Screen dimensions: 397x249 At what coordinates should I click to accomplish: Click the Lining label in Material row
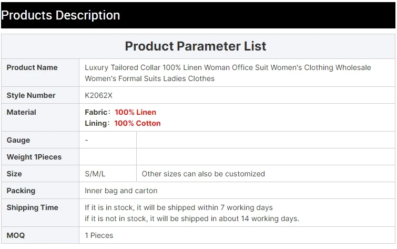point(96,123)
